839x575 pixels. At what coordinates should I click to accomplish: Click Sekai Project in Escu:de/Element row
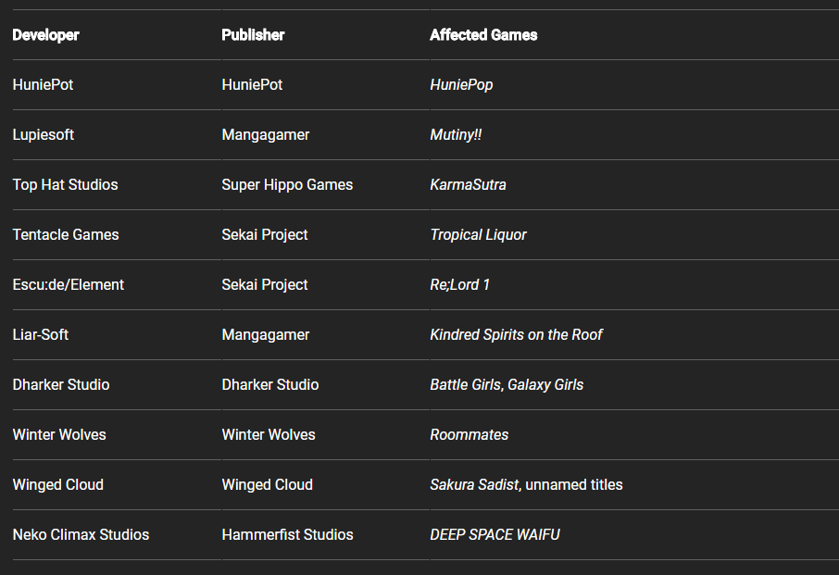[265, 285]
